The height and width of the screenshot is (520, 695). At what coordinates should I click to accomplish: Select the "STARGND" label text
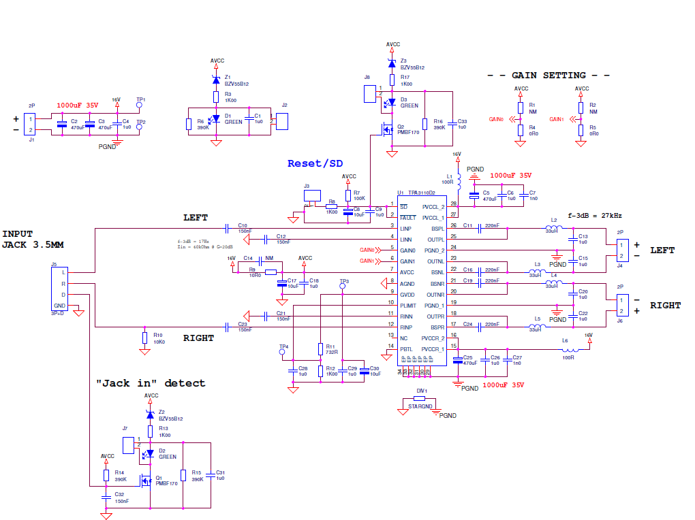[420, 406]
